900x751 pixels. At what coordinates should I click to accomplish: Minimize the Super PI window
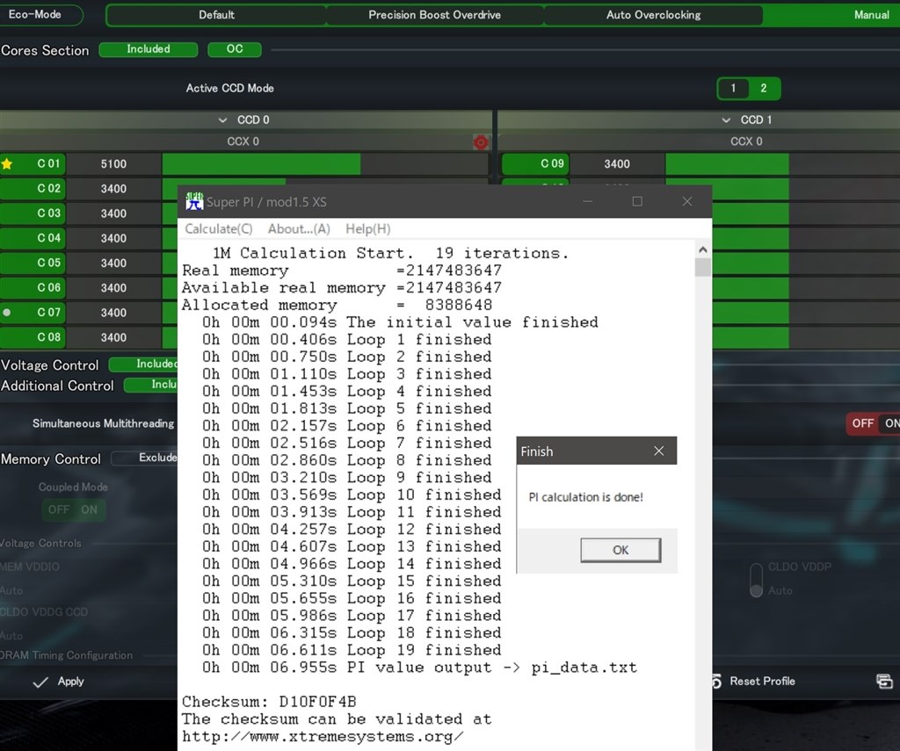[x=587, y=201]
